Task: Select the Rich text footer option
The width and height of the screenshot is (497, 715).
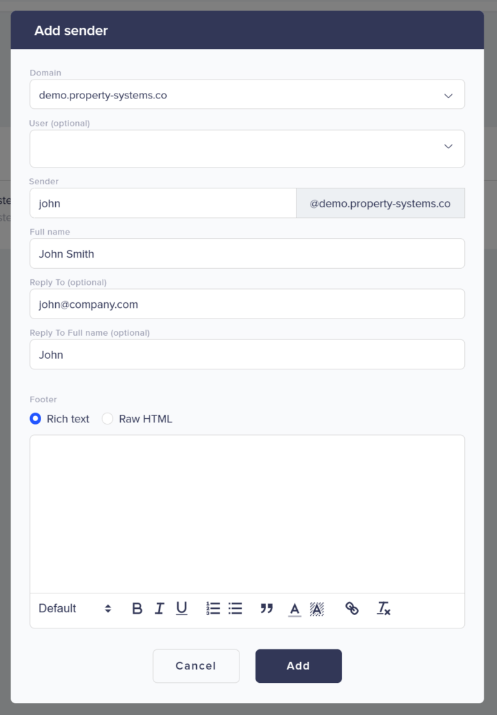Action: coord(36,419)
